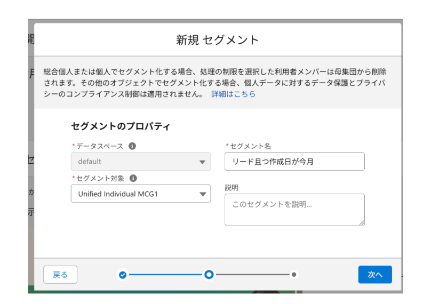Screen dimensions: 431x304
Task: Click the 新規 セグメント dialog title
Action: coord(218,40)
